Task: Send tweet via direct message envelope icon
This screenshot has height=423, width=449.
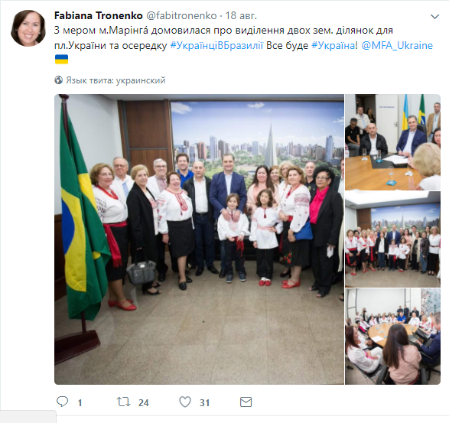Action: pos(246,402)
